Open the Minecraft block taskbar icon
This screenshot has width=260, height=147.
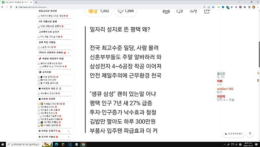click(63, 144)
